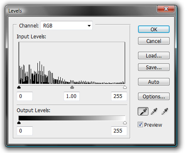185x153 pixels.
Task: Select the white point eyedropper
Action: coord(165,111)
